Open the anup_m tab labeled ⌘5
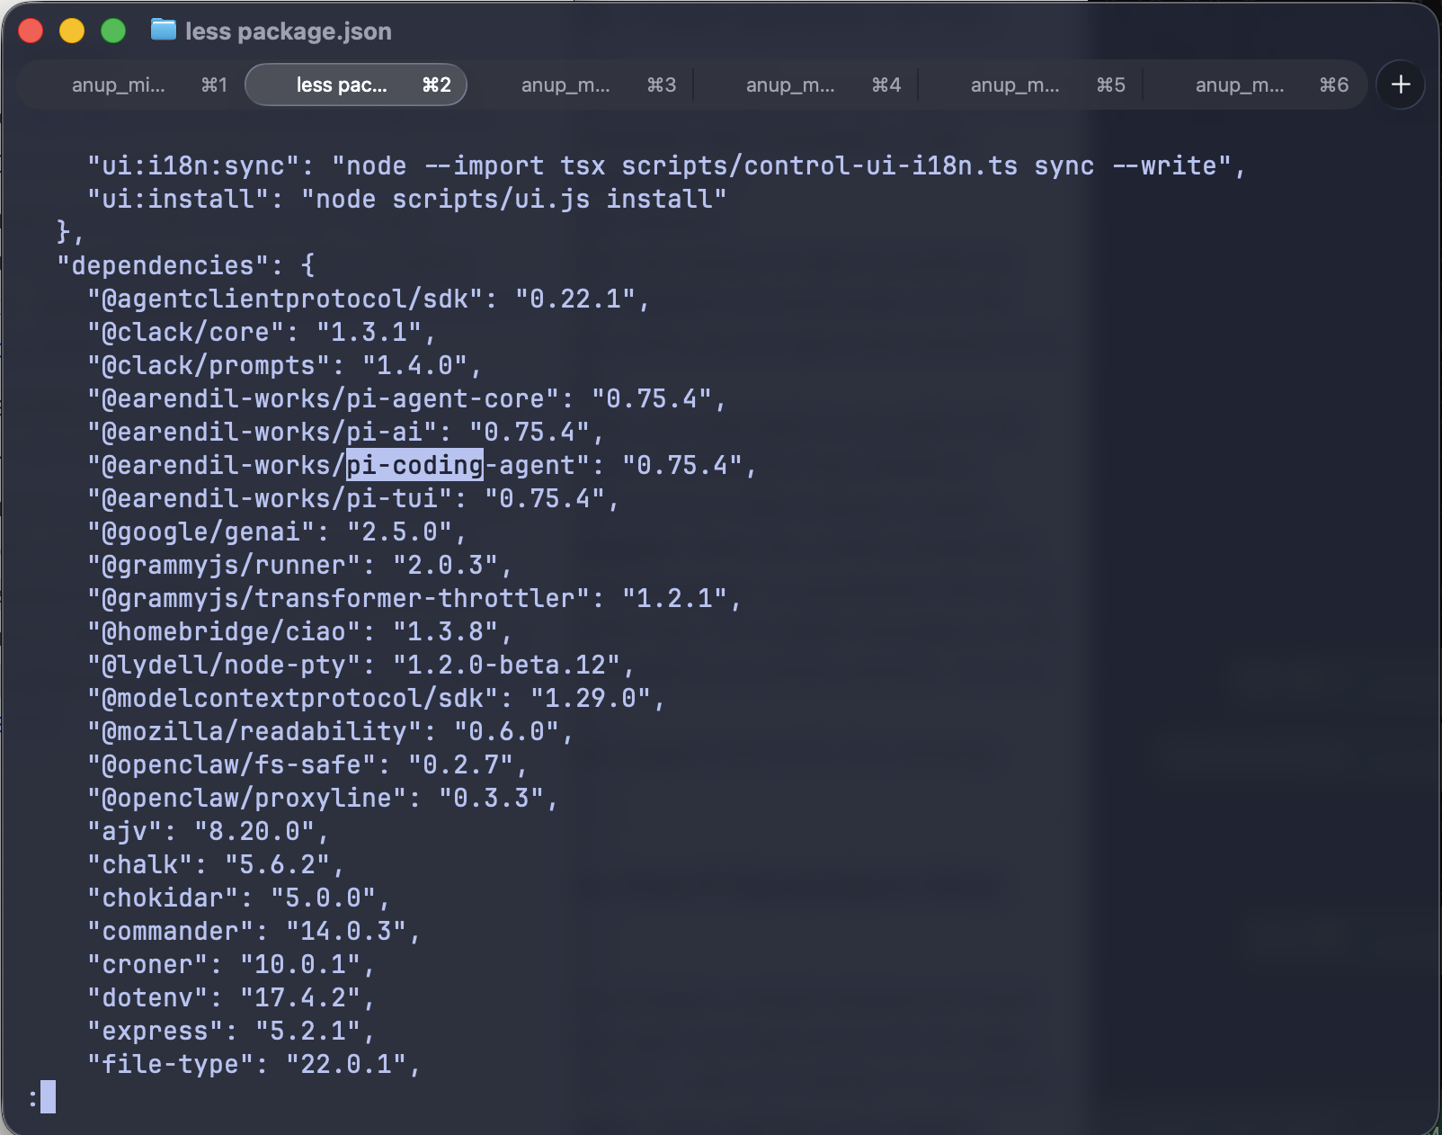1442x1135 pixels. pos(1030,85)
